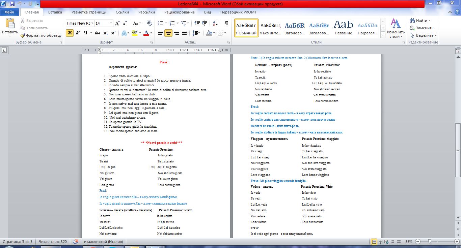
Task: Toggle center alignment
Action: click(168, 33)
